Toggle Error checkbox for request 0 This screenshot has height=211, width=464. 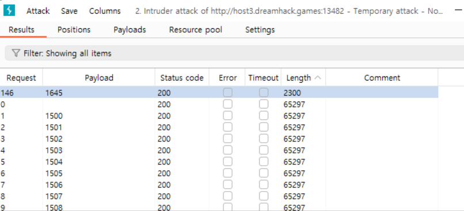pos(227,104)
